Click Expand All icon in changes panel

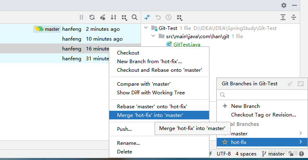(x=283, y=17)
